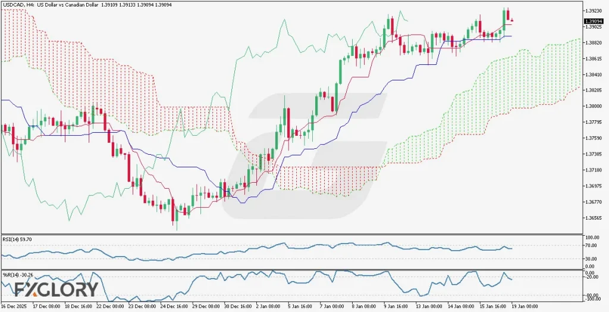Image resolution: width=609 pixels, height=312 pixels.
Task: Click the 18 Dec 16:00 time label
Action: click(77, 307)
